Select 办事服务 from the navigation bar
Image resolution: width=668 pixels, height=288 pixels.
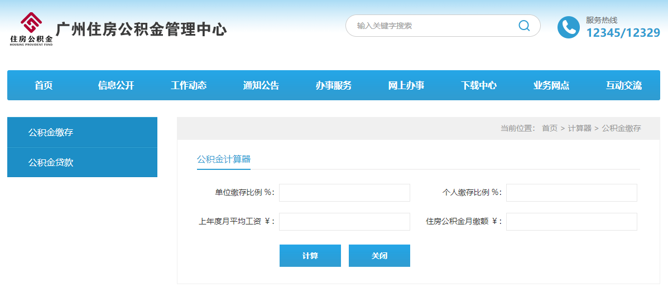tap(334, 85)
